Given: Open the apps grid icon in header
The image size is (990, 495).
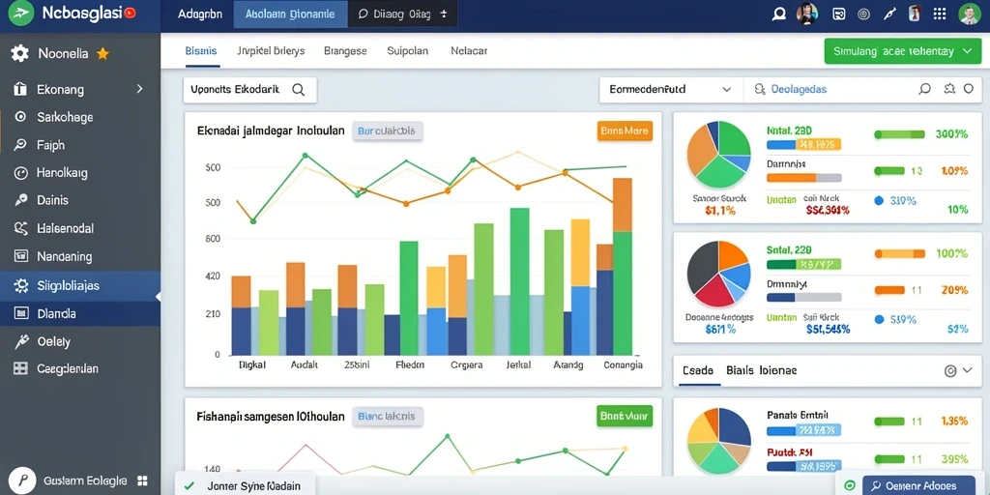Looking at the screenshot, I should tap(940, 14).
